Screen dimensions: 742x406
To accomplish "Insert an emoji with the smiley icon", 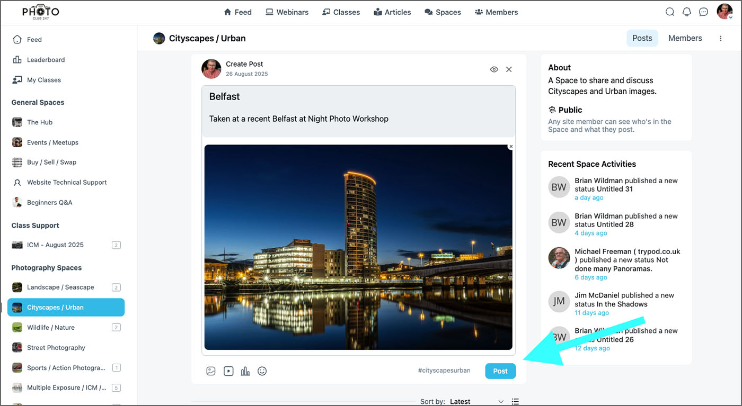I will click(262, 371).
